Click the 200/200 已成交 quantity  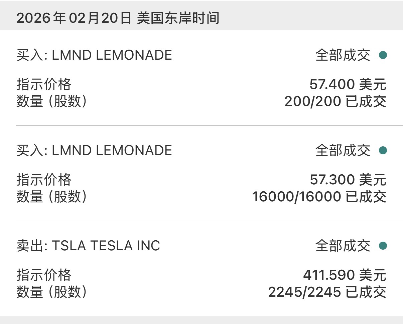pyautogui.click(x=335, y=101)
